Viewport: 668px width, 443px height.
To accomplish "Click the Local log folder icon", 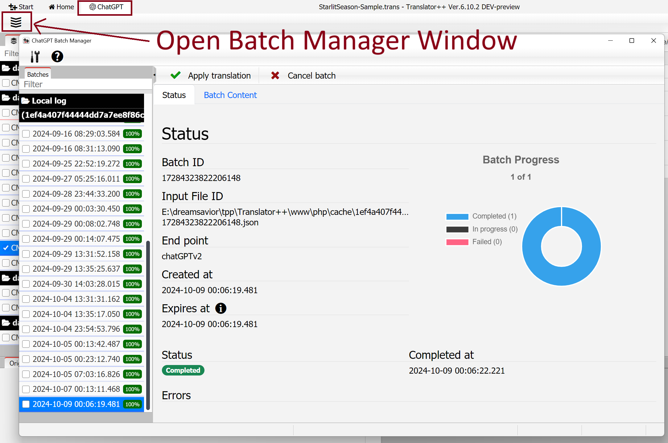I will point(25,101).
